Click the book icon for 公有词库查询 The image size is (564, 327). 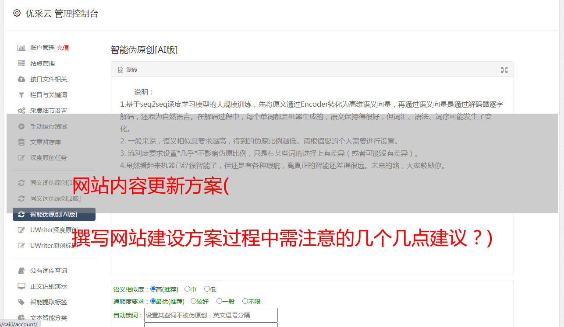click(21, 271)
